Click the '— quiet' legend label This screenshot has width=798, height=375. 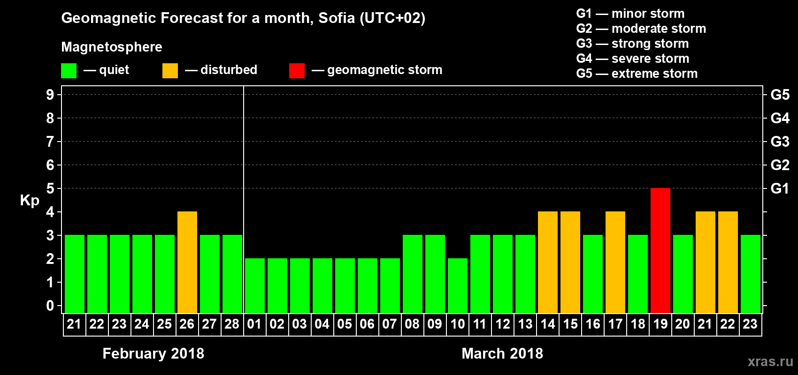coord(106,70)
